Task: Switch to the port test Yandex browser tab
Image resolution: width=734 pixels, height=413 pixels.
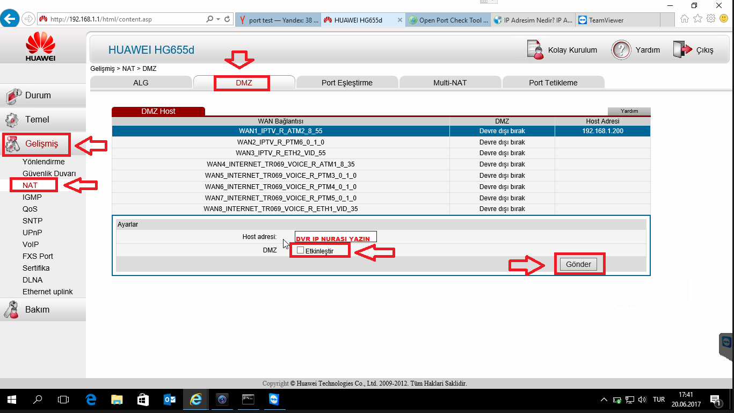Action: click(278, 20)
